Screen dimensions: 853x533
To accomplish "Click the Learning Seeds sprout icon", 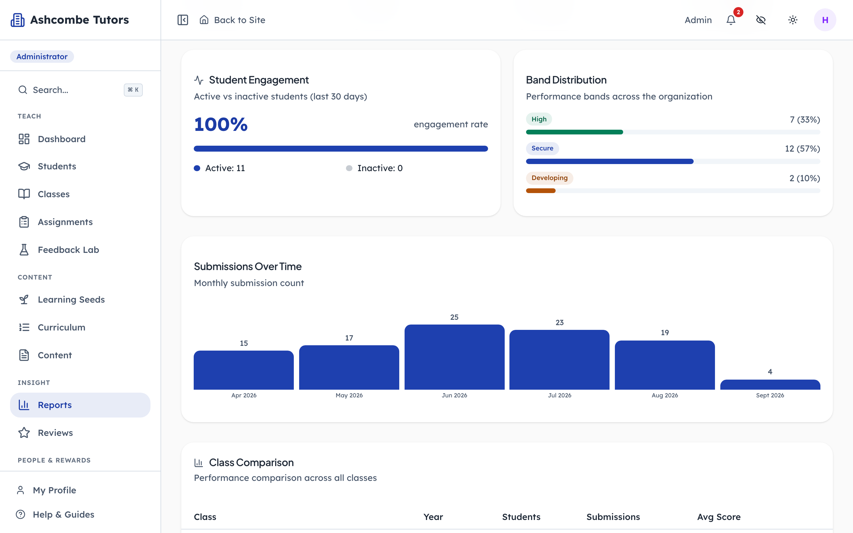I will point(24,299).
